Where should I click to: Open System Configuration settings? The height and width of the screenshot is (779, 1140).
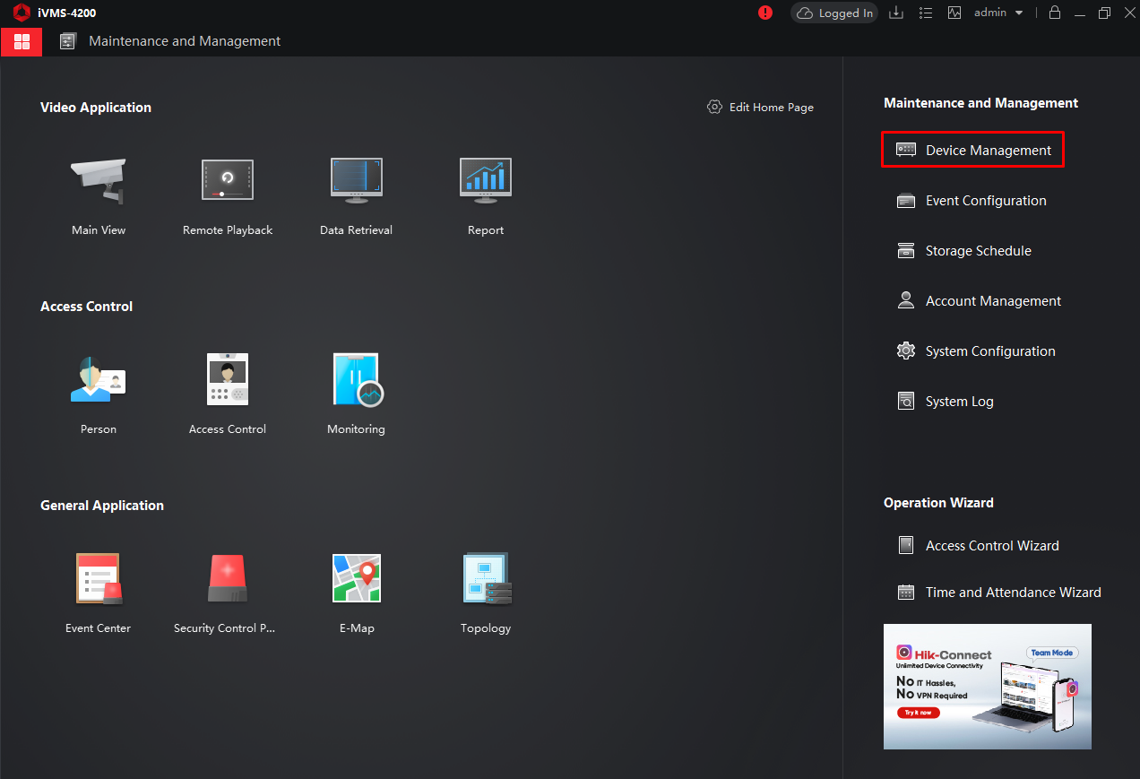pyautogui.click(x=976, y=351)
